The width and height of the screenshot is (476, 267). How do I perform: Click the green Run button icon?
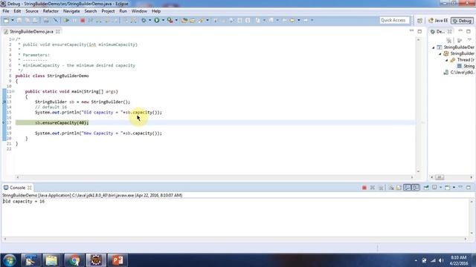pyautogui.click(x=157, y=20)
